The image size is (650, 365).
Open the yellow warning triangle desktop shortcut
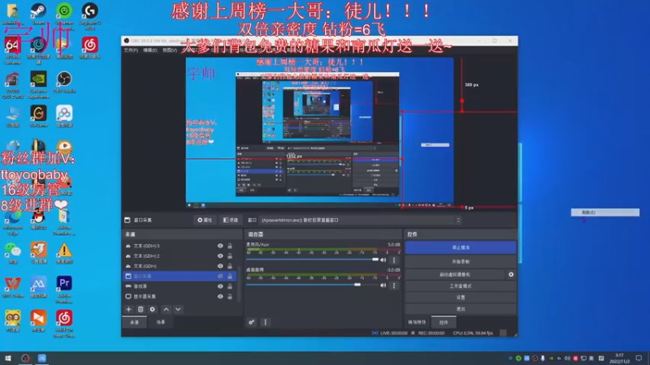pos(64,252)
